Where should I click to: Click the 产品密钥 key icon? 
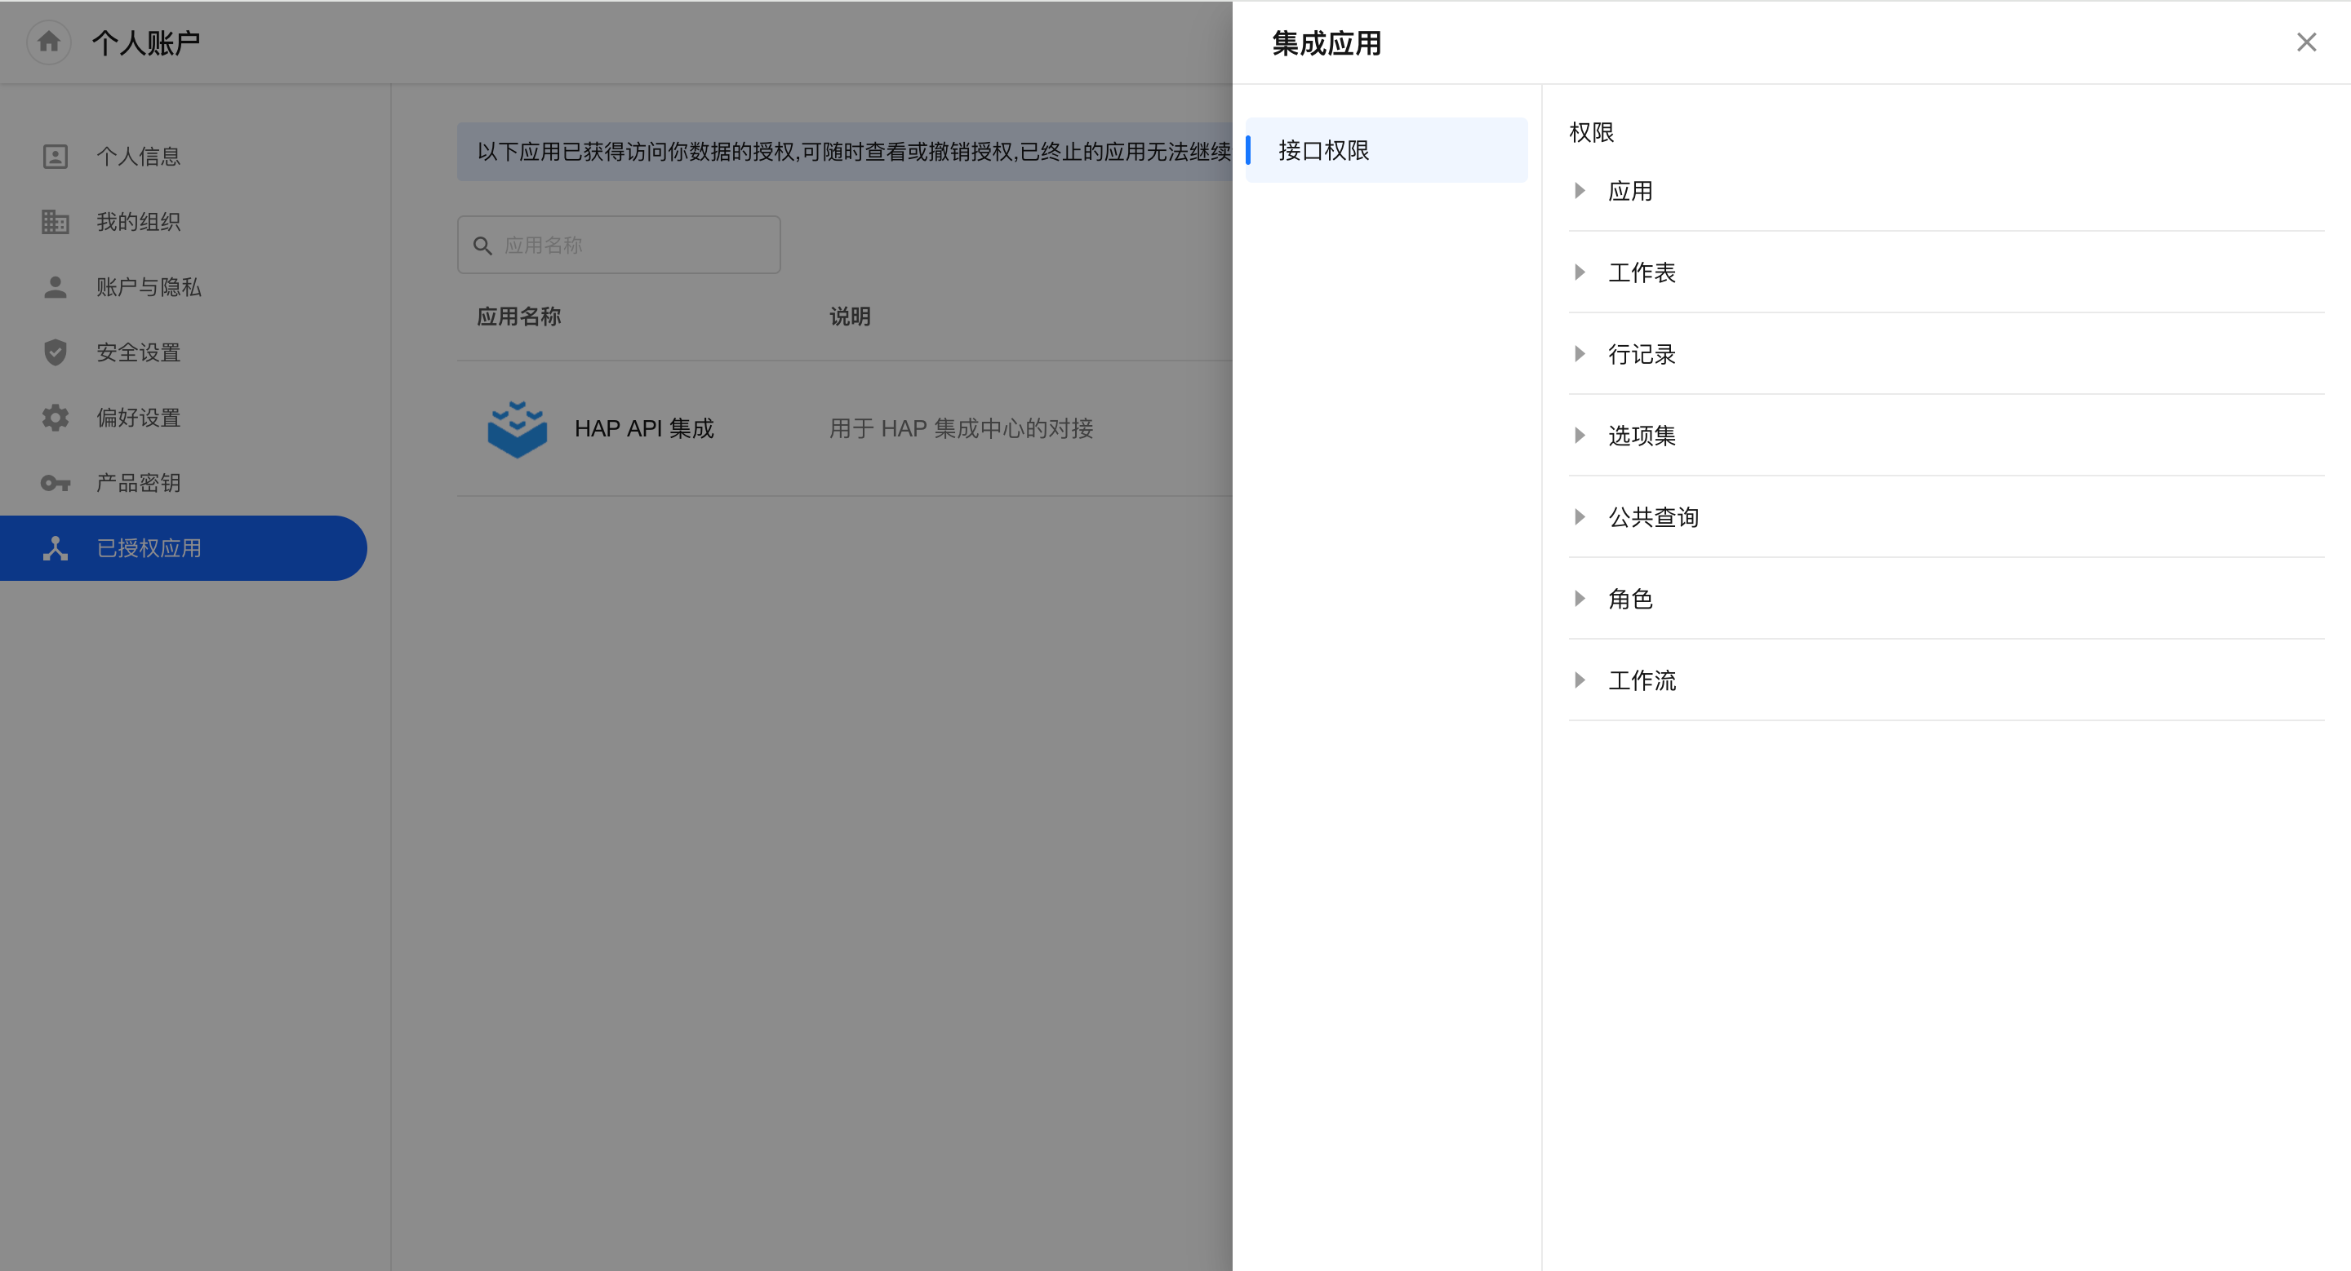[56, 483]
